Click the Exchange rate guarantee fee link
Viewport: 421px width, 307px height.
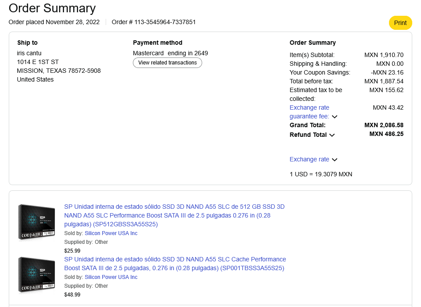point(310,112)
